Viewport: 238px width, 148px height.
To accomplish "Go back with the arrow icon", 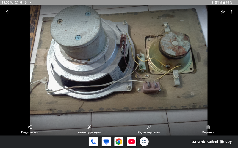I will 7,12.
